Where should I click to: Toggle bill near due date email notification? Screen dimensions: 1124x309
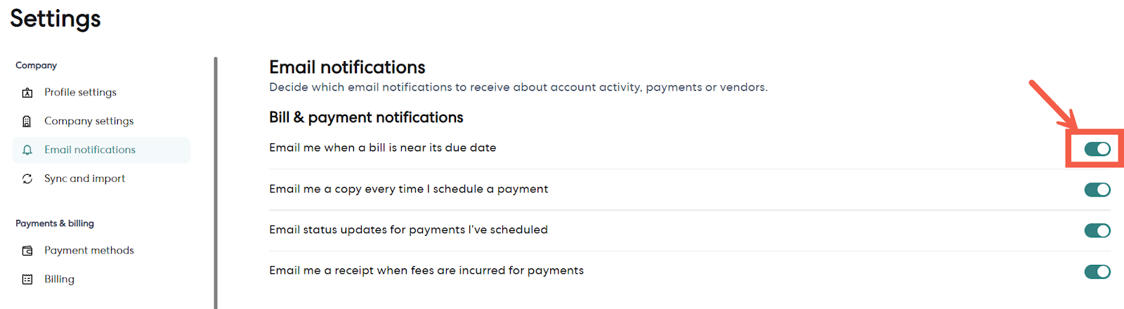pos(1097,149)
